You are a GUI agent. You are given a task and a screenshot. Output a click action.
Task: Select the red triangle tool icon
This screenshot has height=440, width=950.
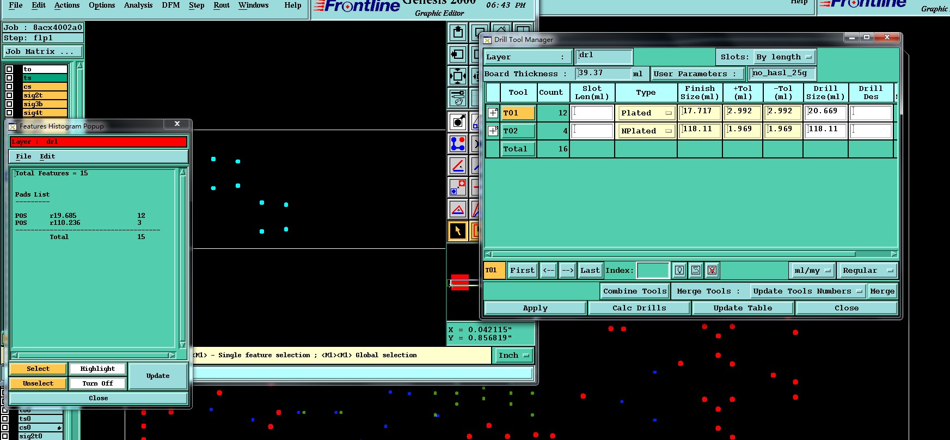pyautogui.click(x=458, y=209)
